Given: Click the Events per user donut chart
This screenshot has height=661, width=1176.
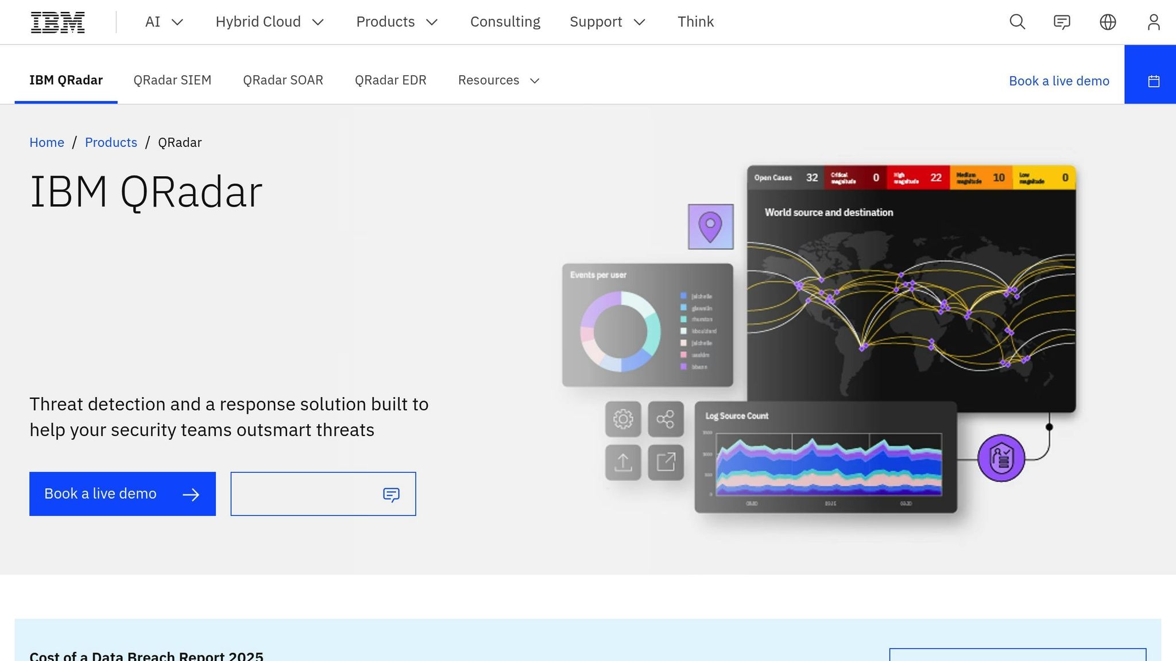Looking at the screenshot, I should 620,332.
